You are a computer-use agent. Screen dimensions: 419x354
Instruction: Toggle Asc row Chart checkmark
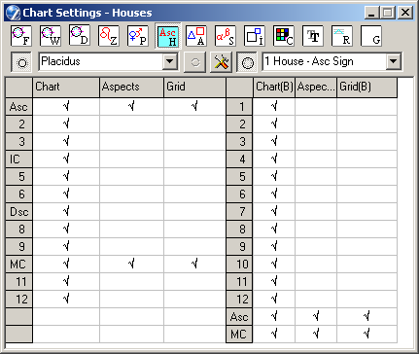66,106
